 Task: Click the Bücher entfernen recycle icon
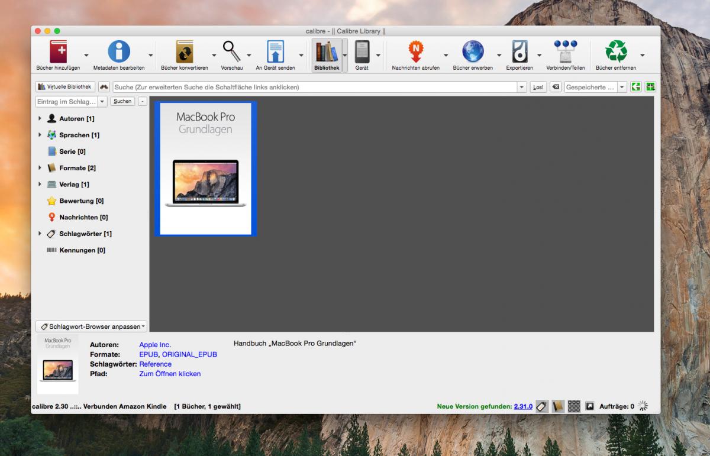(x=616, y=52)
